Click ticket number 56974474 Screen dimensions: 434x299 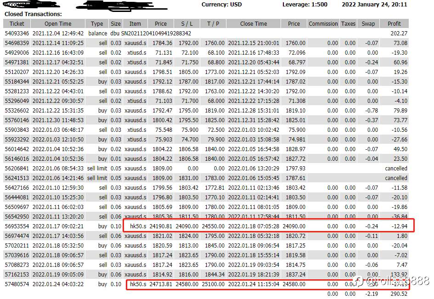(17, 236)
